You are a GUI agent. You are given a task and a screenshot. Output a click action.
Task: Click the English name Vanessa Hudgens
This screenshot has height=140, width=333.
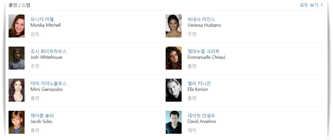tap(204, 25)
